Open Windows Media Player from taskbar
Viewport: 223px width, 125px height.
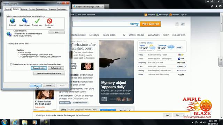[x=34, y=122]
